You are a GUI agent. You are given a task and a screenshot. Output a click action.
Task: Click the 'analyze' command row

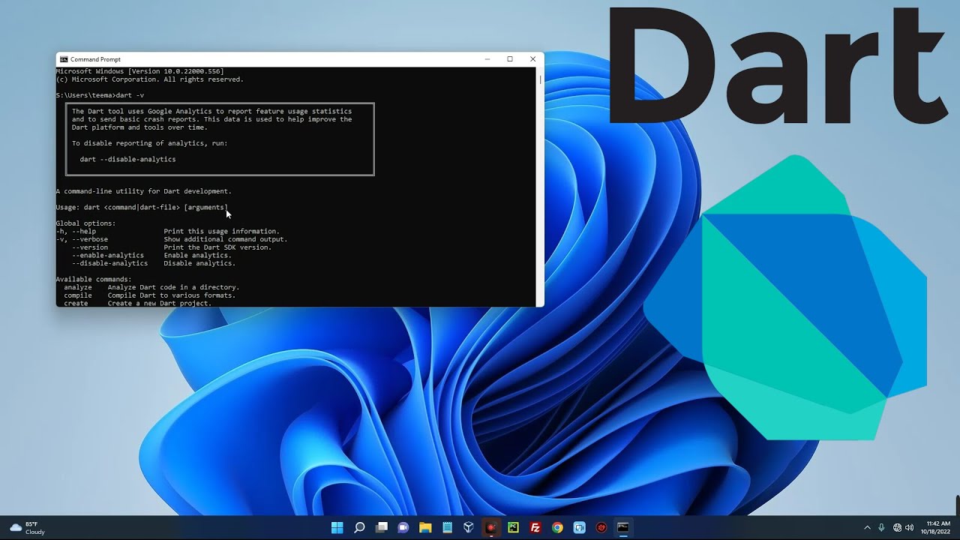coord(152,287)
